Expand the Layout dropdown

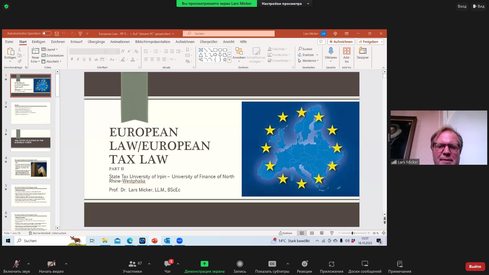(50, 49)
